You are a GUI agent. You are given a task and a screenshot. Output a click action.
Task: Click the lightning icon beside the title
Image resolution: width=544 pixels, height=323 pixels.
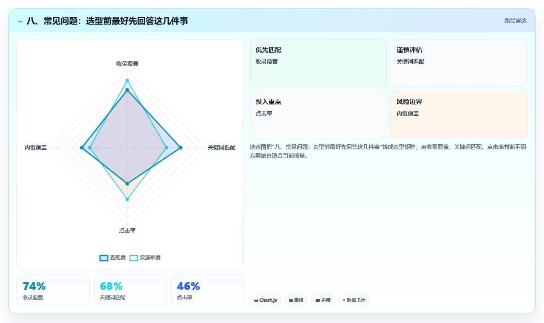tap(20, 21)
